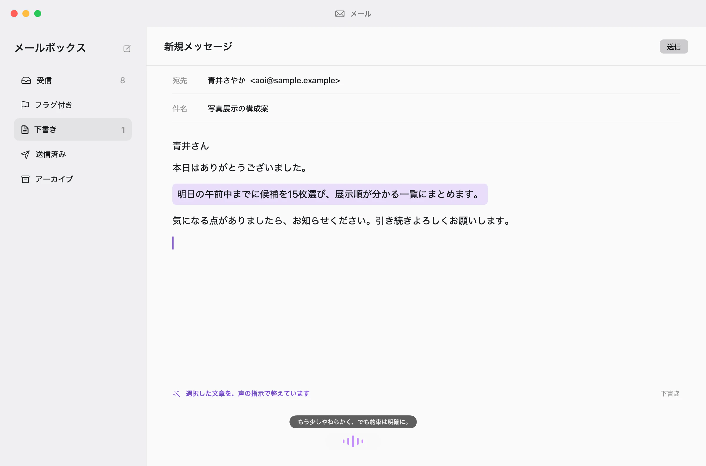Click the highlighted sentence about 15枚
This screenshot has width=706, height=466.
330,194
